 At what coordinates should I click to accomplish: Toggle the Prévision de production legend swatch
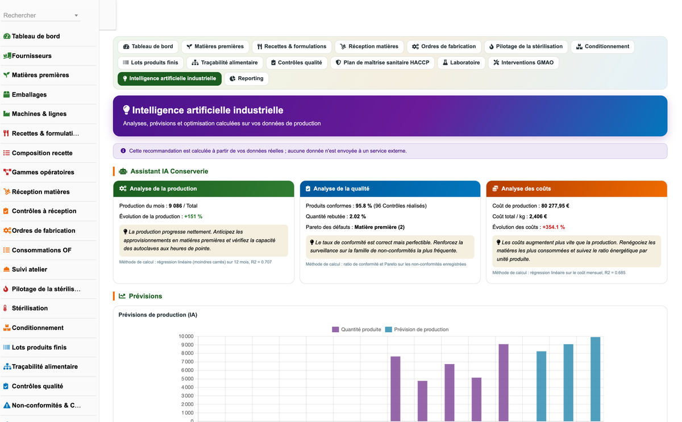388,329
